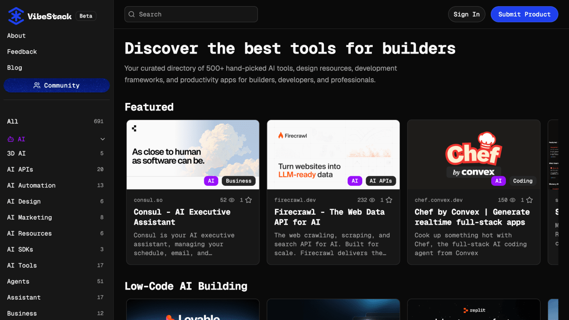Select the 3D AI category

click(x=55, y=154)
